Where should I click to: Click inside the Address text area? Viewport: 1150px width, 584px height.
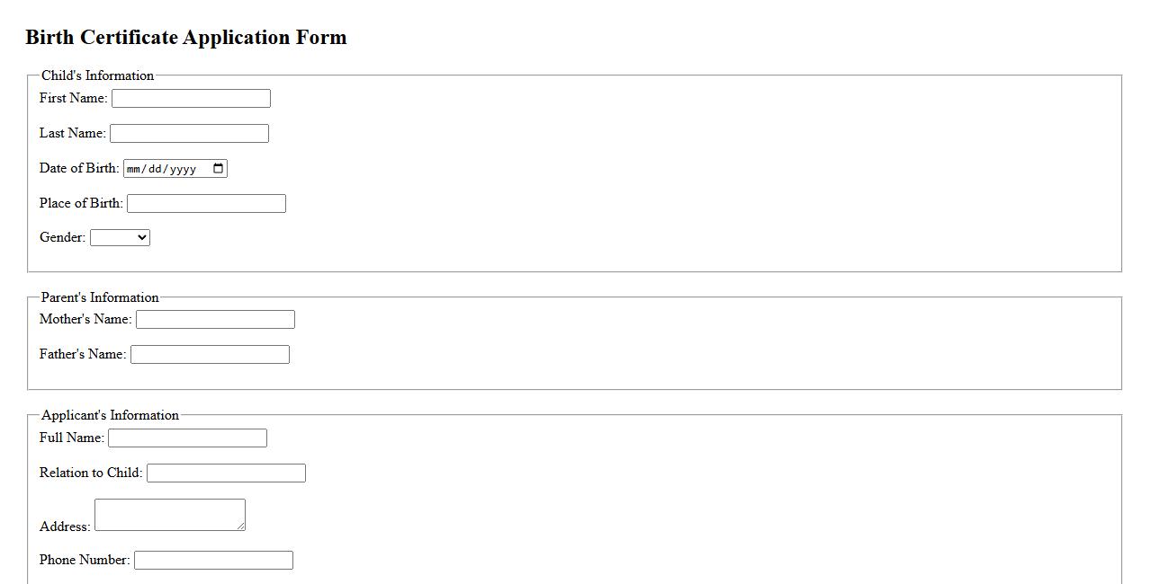point(169,515)
